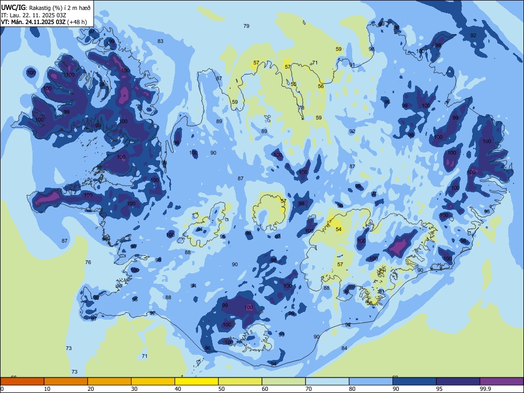This screenshot has height=393, width=524.
Task: Click the dark orange 0–10 legend swatch
Action: click(x=22, y=381)
